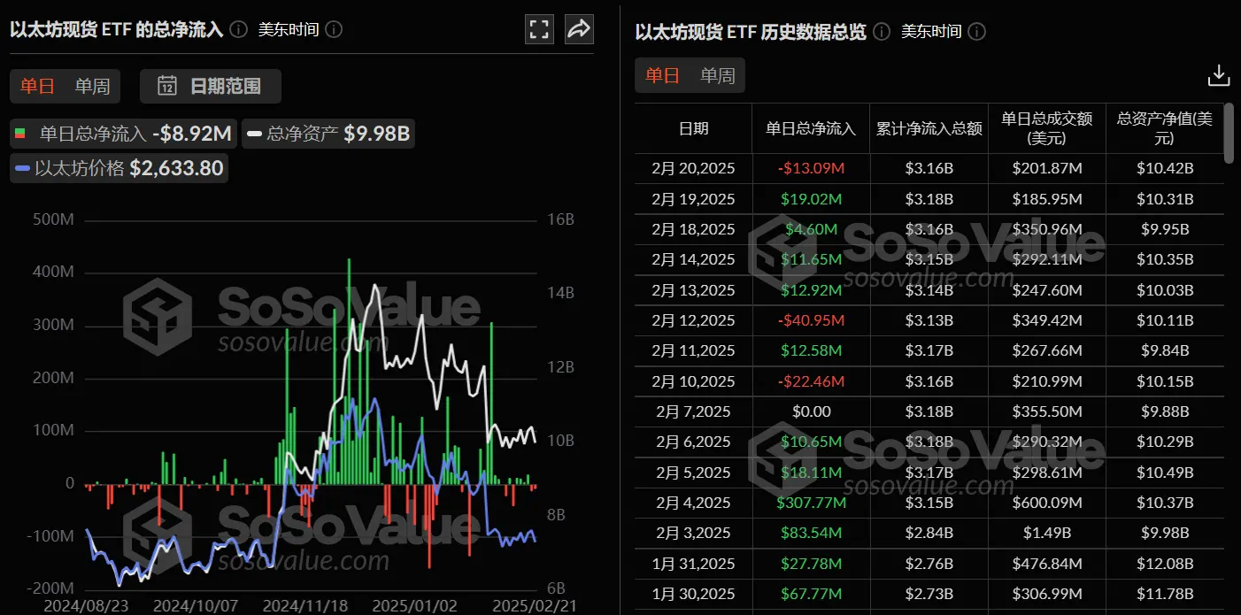Screen dimensions: 1241x615
Task: Click the $307.77M inflow for 2月 4,2025
Action: (x=810, y=503)
